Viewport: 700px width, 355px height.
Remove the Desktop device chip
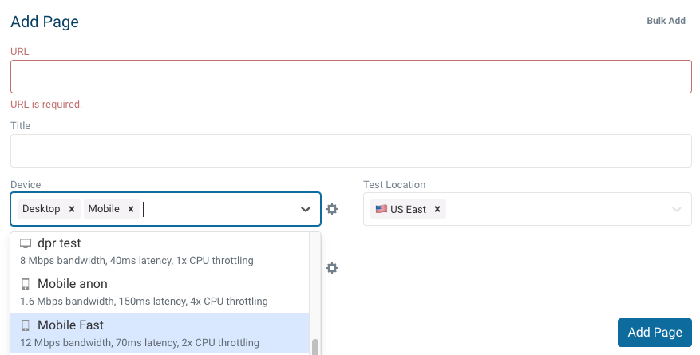[x=72, y=209]
